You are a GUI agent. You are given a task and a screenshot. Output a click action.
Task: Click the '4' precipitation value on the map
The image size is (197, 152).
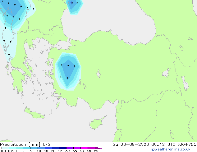point(7,16)
